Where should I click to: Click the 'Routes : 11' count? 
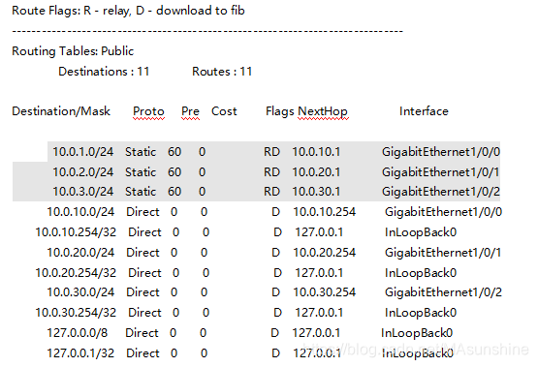pos(222,72)
